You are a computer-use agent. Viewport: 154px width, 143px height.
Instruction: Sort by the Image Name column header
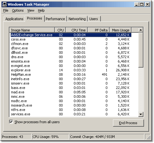[x=32, y=30]
